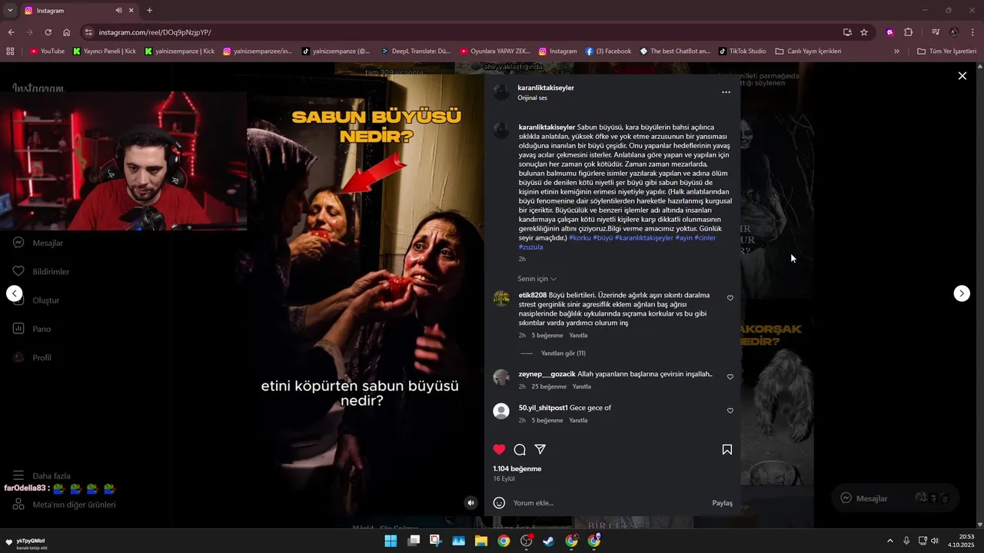984x553 pixels.
Task: Expand Yanıtları gör (11) replies
Action: coord(563,353)
